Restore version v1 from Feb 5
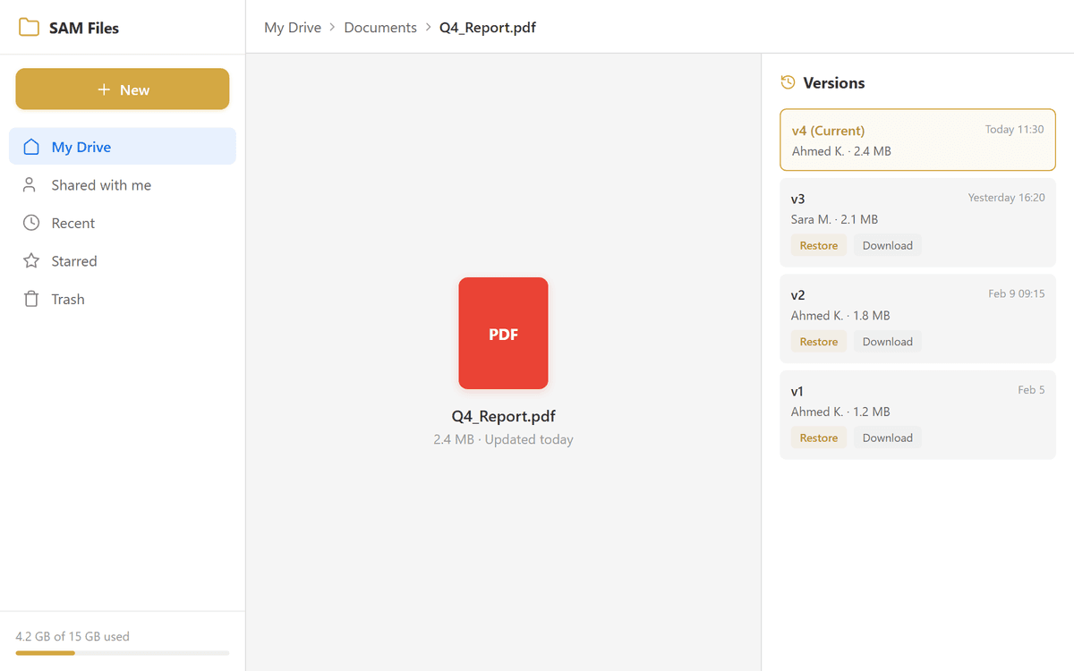Screen dimensions: 1074x671 click(818, 437)
